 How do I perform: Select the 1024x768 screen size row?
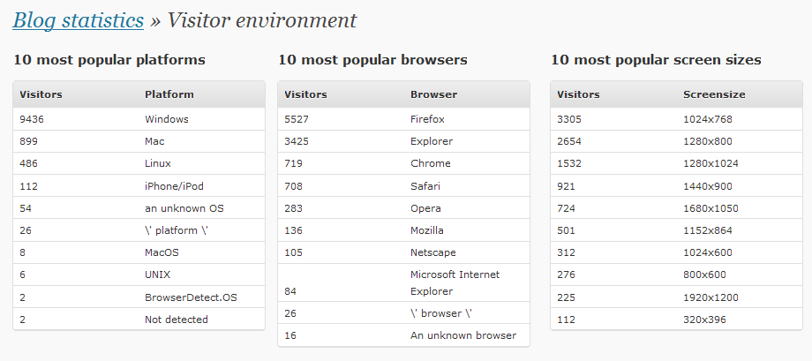[x=676, y=119]
